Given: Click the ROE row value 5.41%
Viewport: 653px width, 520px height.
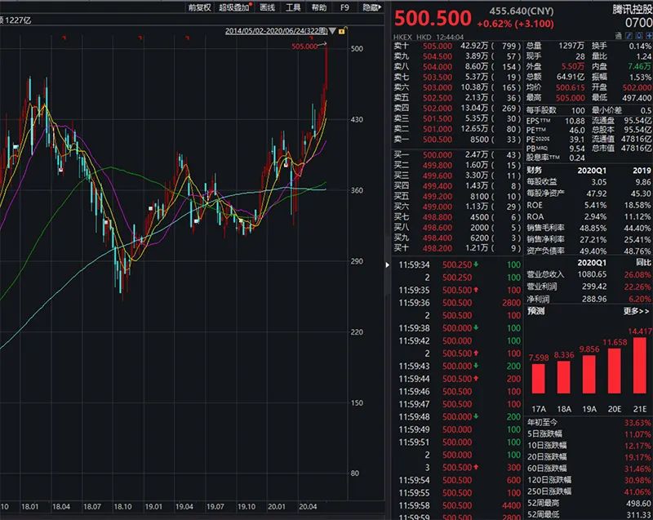Looking at the screenshot, I should (595, 205).
